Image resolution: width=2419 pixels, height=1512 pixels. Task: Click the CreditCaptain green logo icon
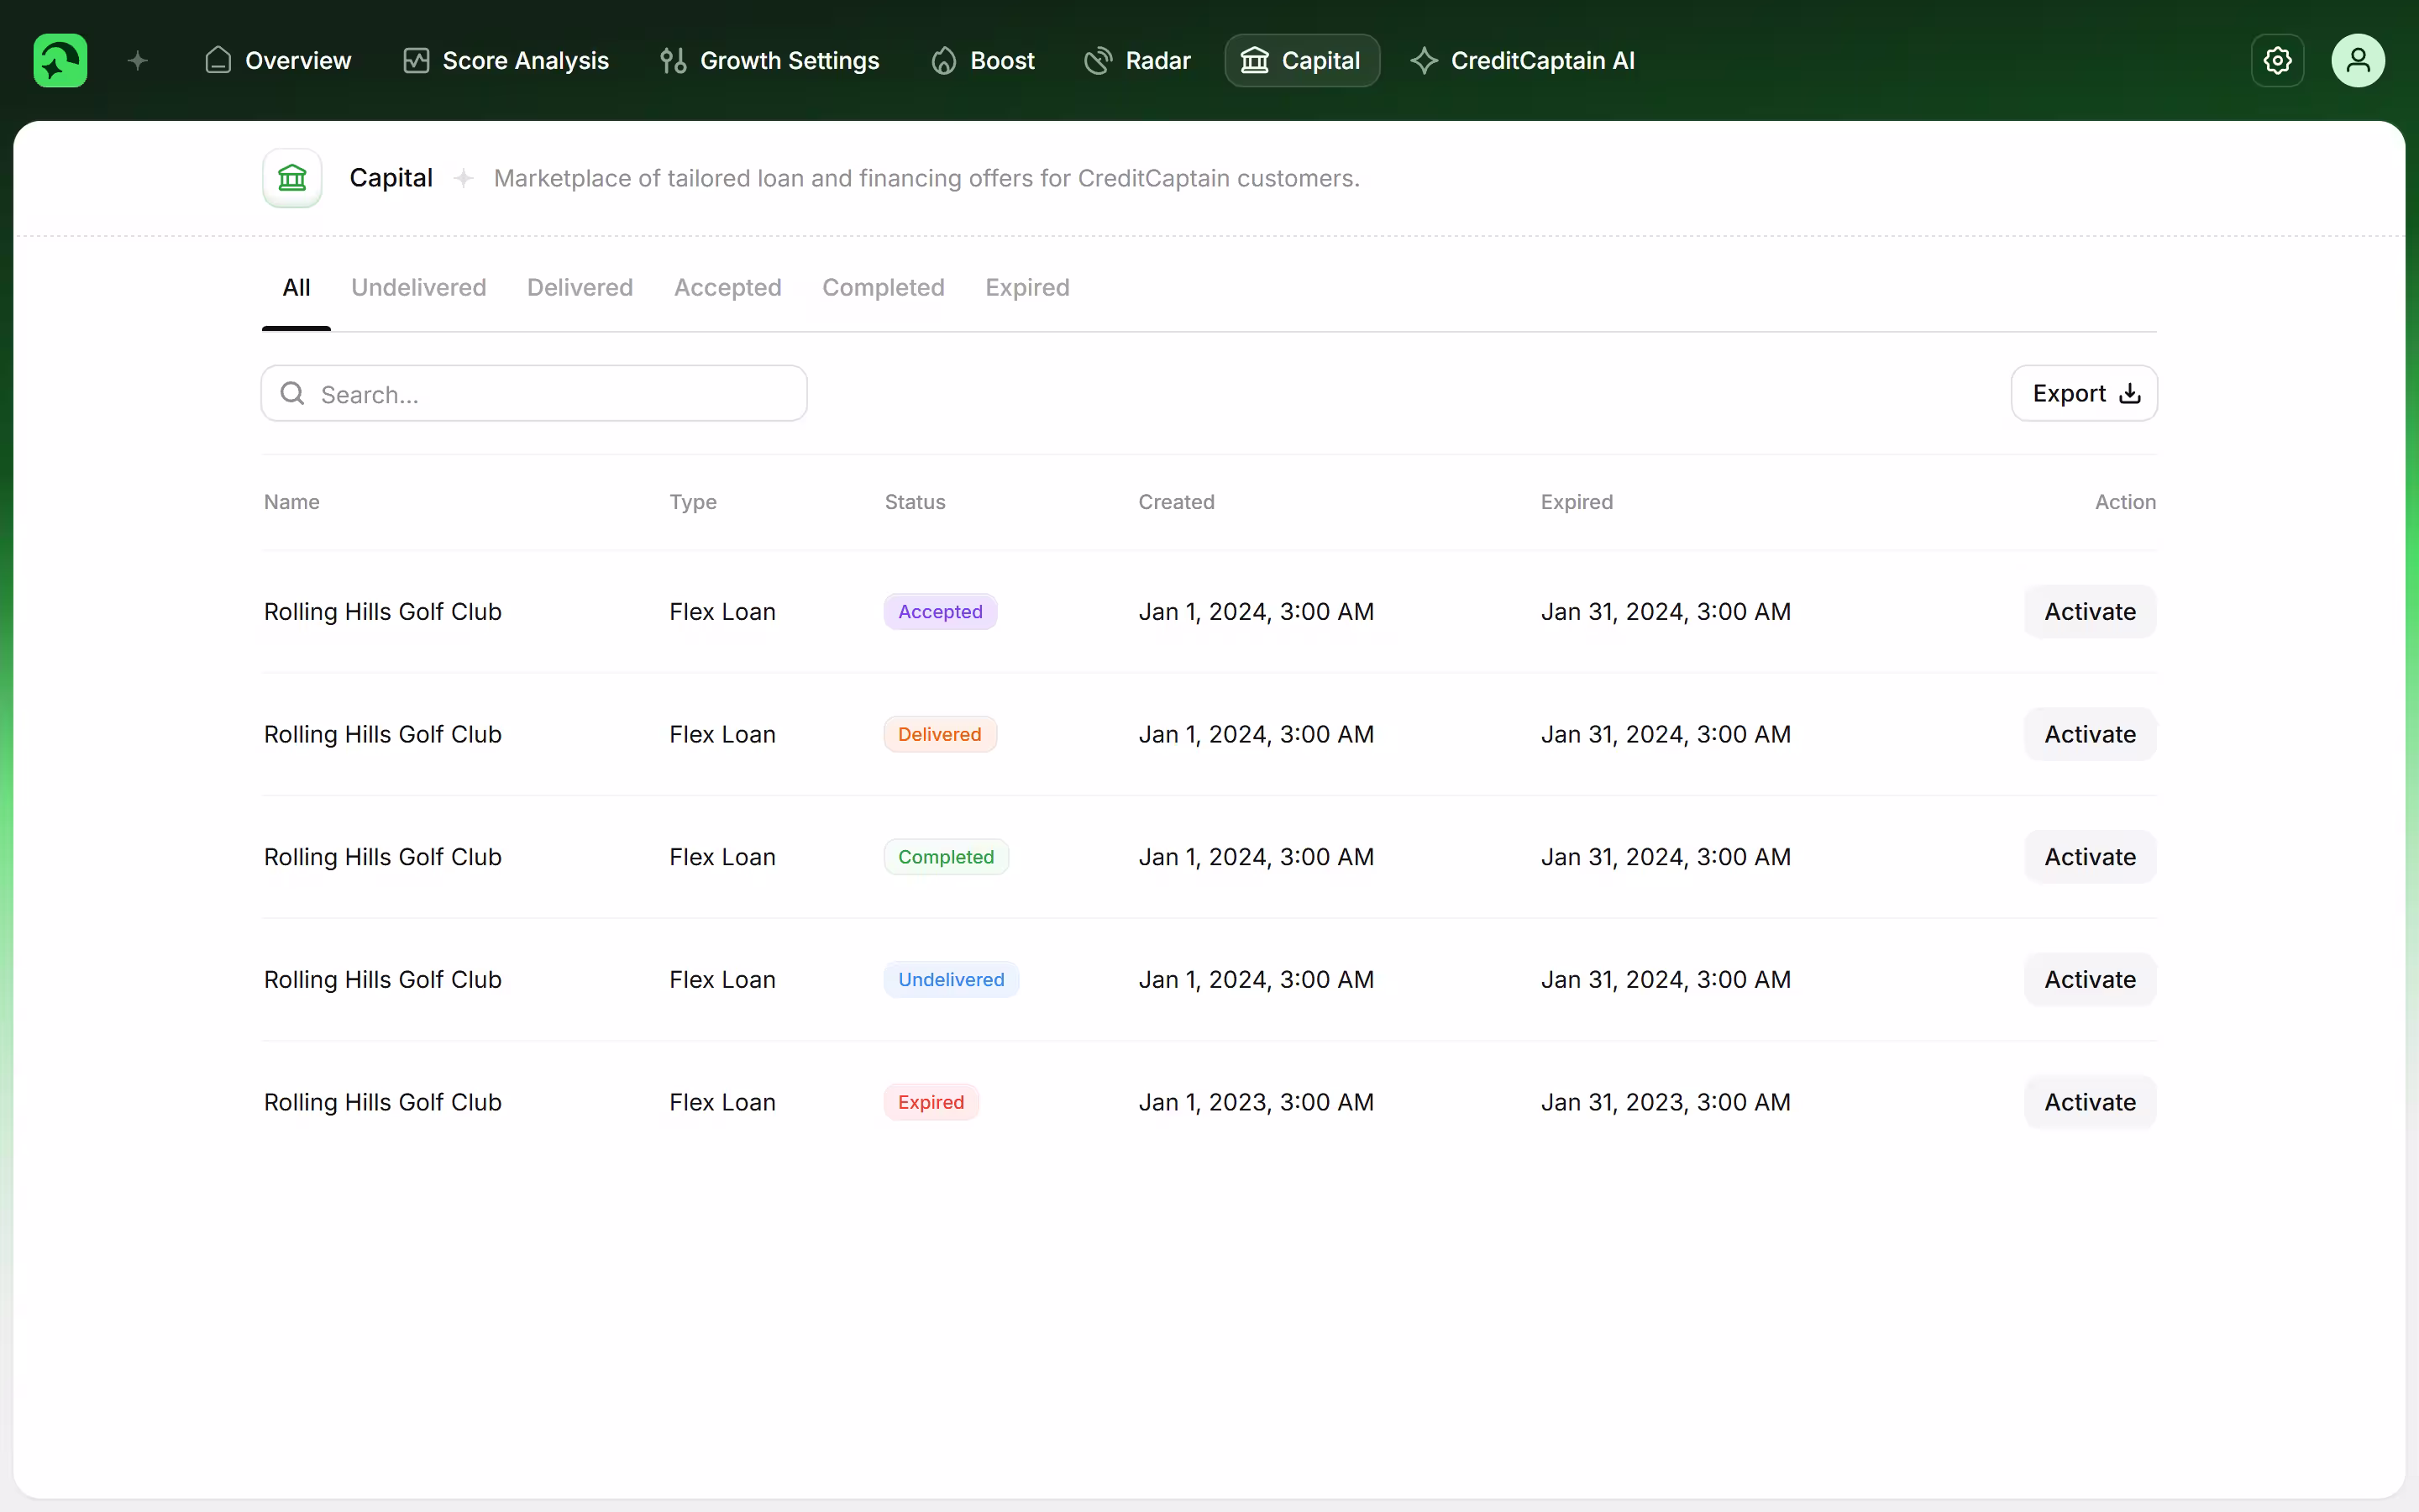click(x=60, y=60)
